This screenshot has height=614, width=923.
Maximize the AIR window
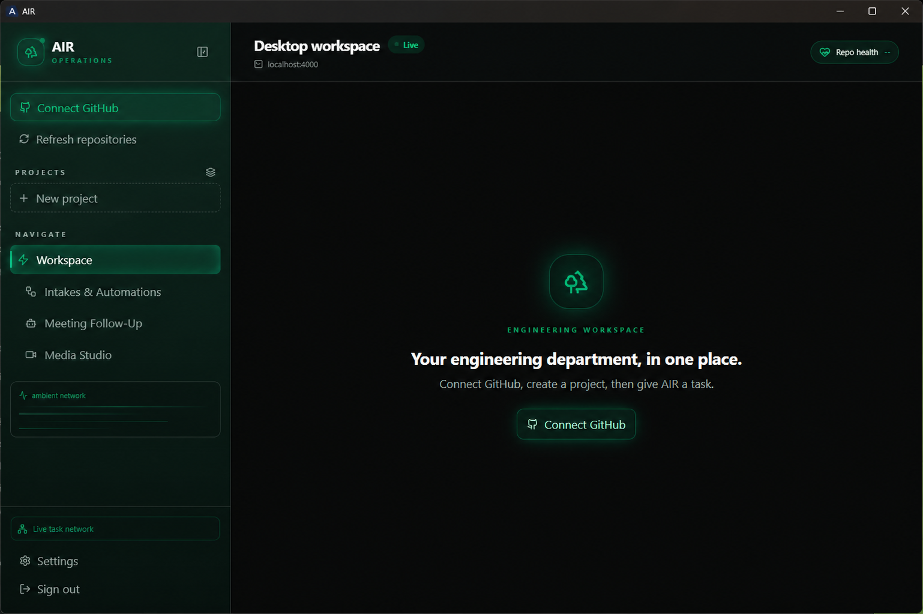click(873, 11)
